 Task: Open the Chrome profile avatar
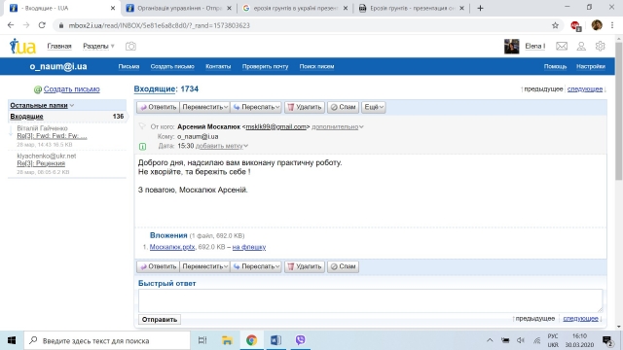(x=597, y=25)
